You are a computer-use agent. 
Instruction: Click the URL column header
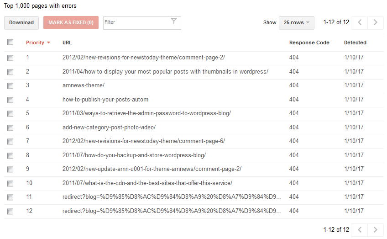67,42
